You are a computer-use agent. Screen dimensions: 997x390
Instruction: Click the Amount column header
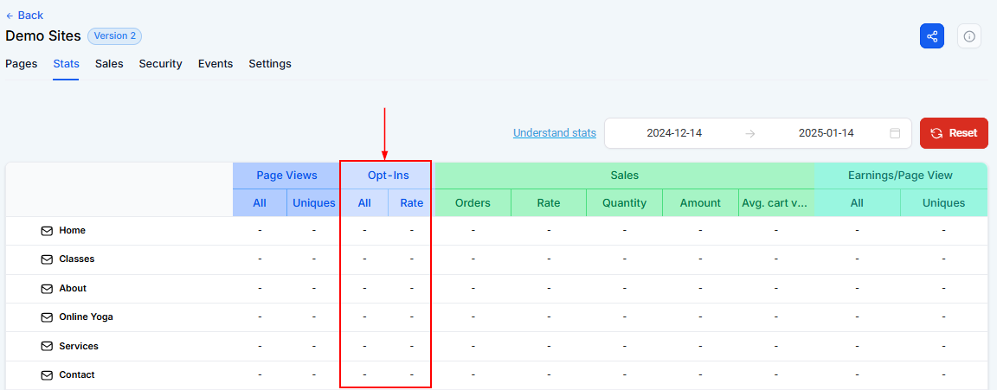tap(700, 203)
